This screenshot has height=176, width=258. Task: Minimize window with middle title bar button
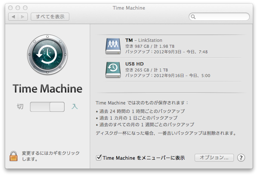pos(18,8)
